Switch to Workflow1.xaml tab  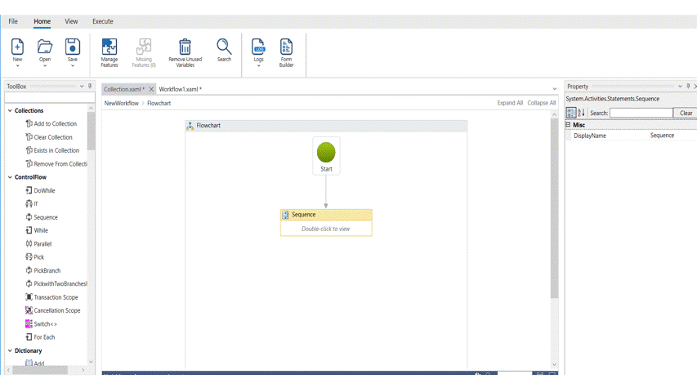pos(179,89)
